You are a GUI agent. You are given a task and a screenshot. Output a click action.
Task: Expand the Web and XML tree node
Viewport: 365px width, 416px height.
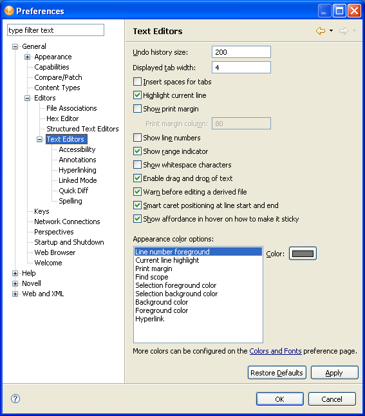tap(15, 294)
